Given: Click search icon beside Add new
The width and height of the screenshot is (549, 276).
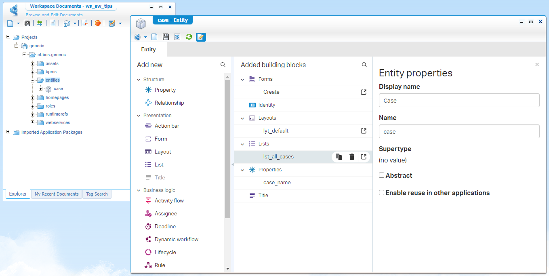Looking at the screenshot, I should click(223, 65).
